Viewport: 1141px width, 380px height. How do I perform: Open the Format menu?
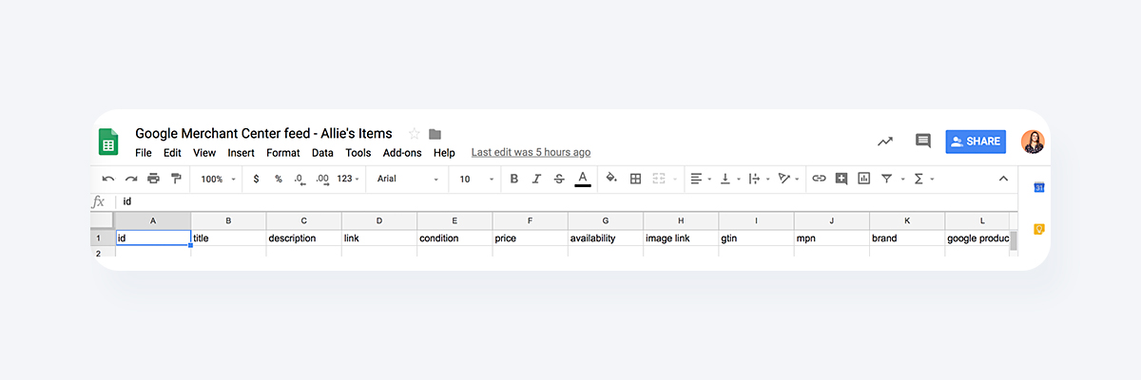(x=283, y=153)
